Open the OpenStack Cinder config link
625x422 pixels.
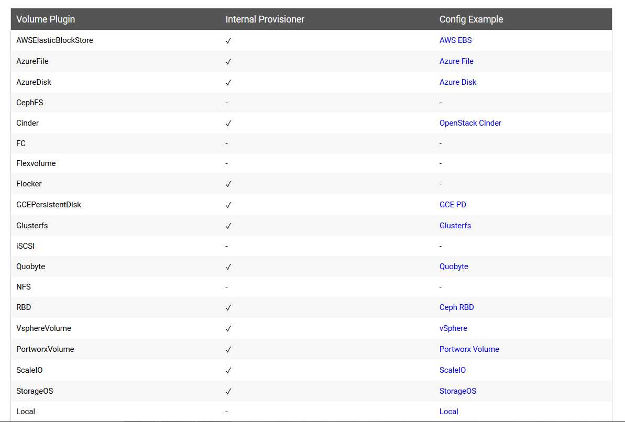point(470,123)
